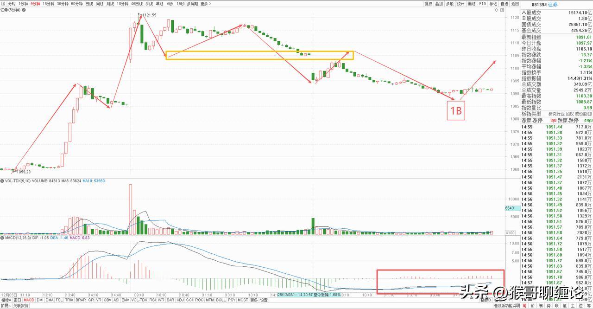Viewport: 593px width, 309px height.
Task: Switch to 日线 daily chart
Action: 89,3
